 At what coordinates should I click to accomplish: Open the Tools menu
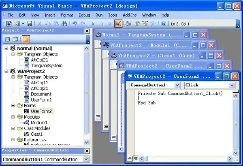(x=113, y=15)
